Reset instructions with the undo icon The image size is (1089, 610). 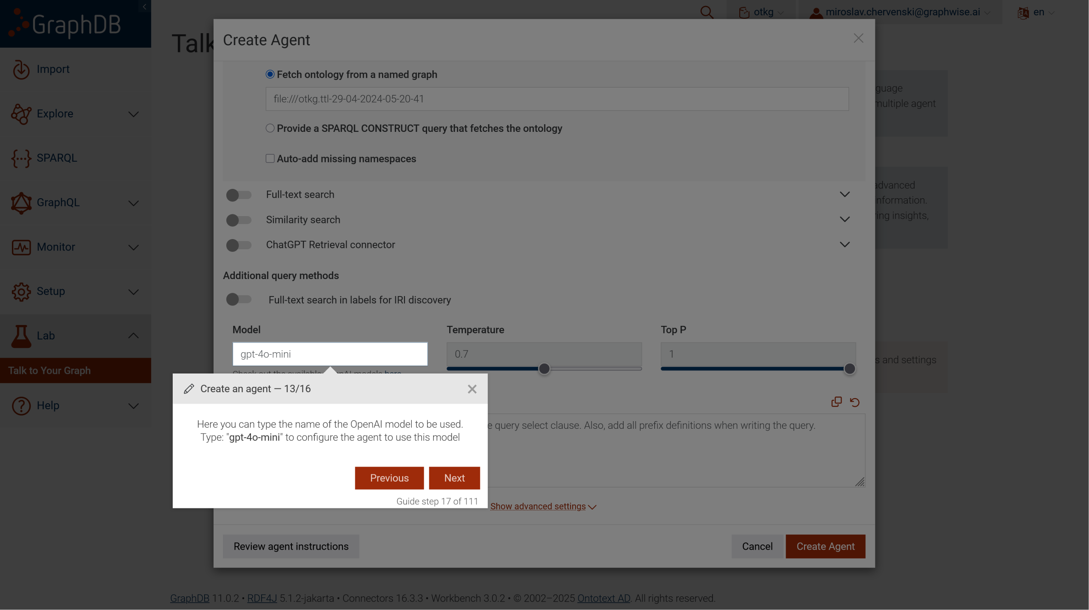coord(855,402)
